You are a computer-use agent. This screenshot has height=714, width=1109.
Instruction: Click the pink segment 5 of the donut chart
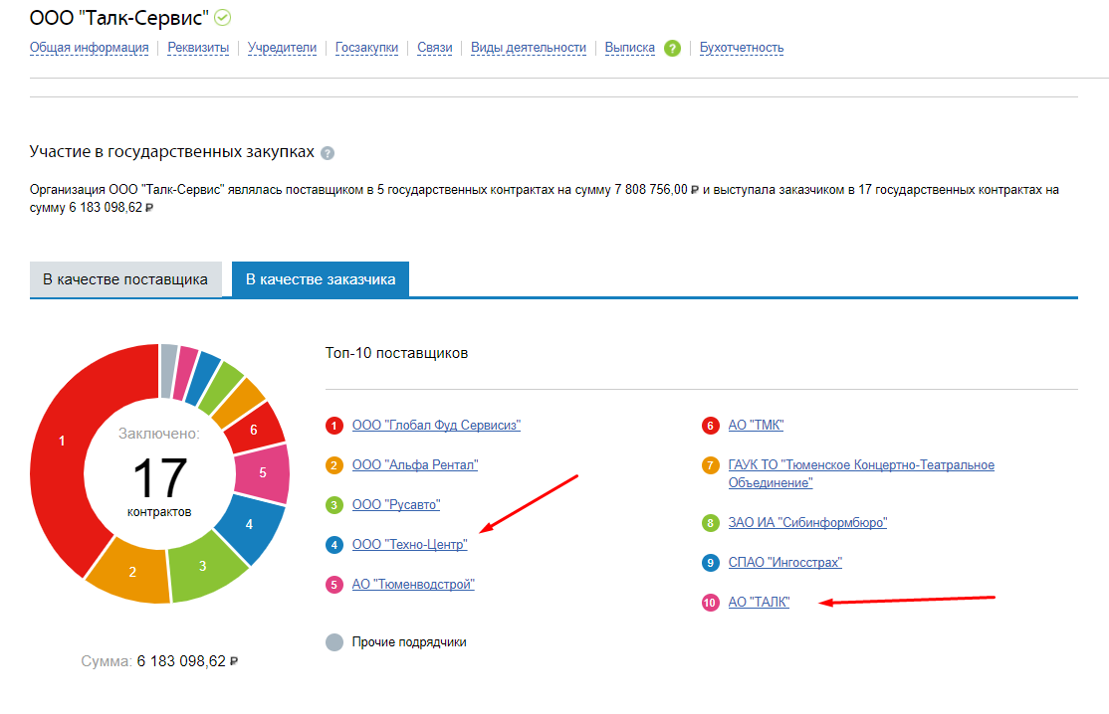(263, 472)
